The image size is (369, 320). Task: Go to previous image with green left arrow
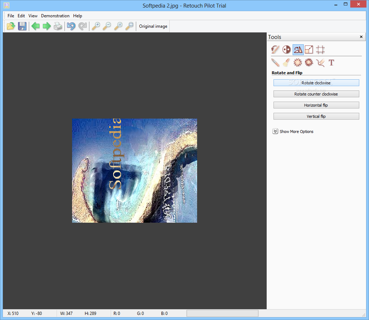(36, 26)
